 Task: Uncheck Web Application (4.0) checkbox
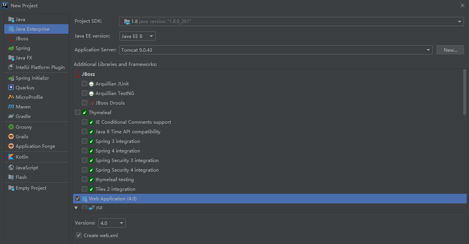click(x=78, y=198)
